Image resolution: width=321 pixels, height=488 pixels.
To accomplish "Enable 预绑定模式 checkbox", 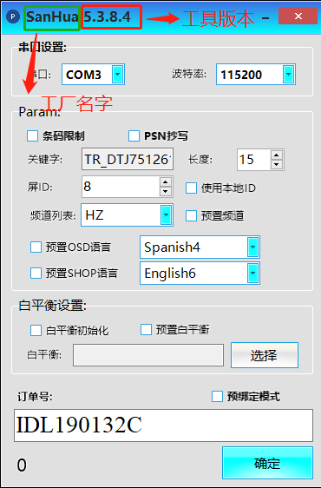I will pyautogui.click(x=217, y=397).
